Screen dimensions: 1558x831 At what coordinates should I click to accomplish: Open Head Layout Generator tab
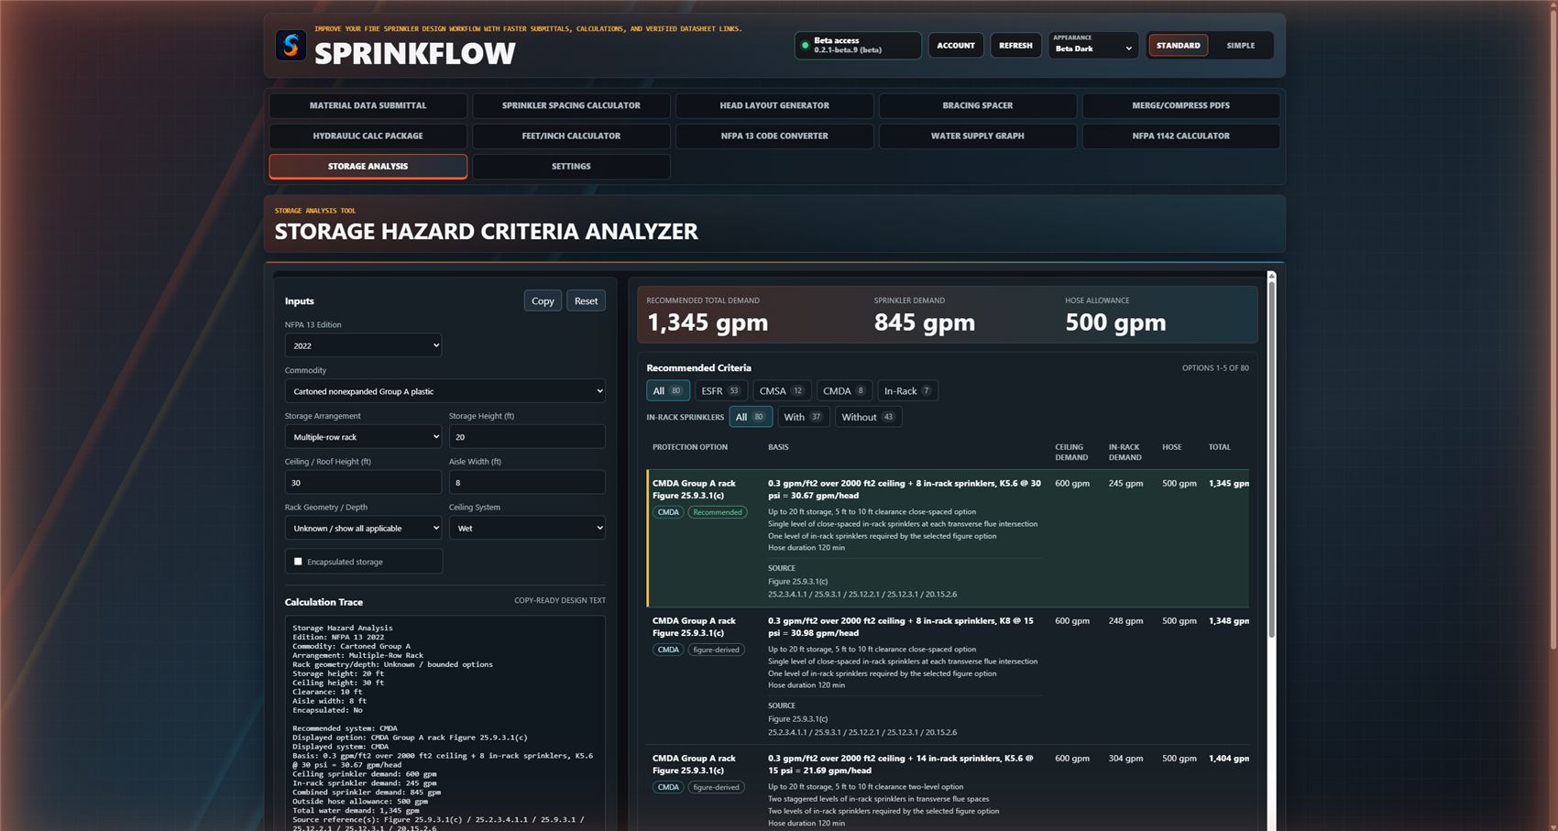[x=774, y=105]
